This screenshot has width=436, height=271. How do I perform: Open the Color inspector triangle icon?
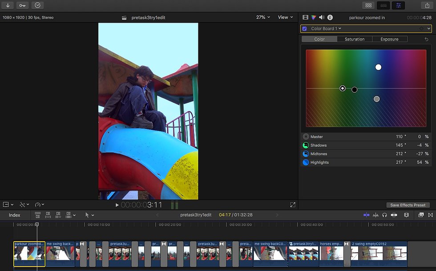(314, 17)
